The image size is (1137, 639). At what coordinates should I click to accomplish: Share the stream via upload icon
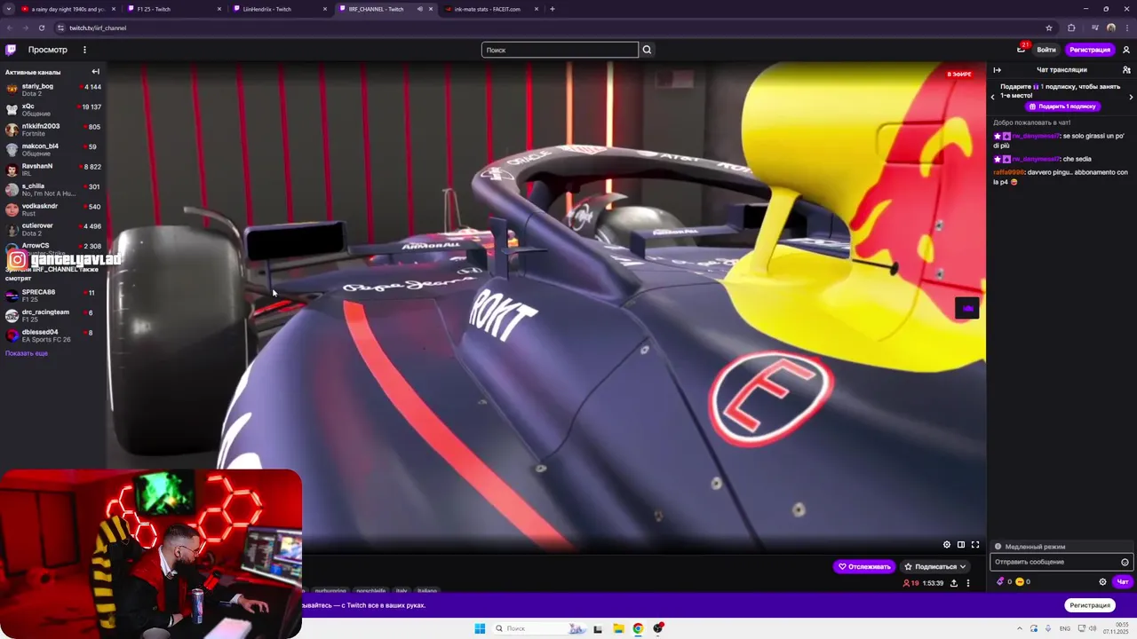pos(954,583)
